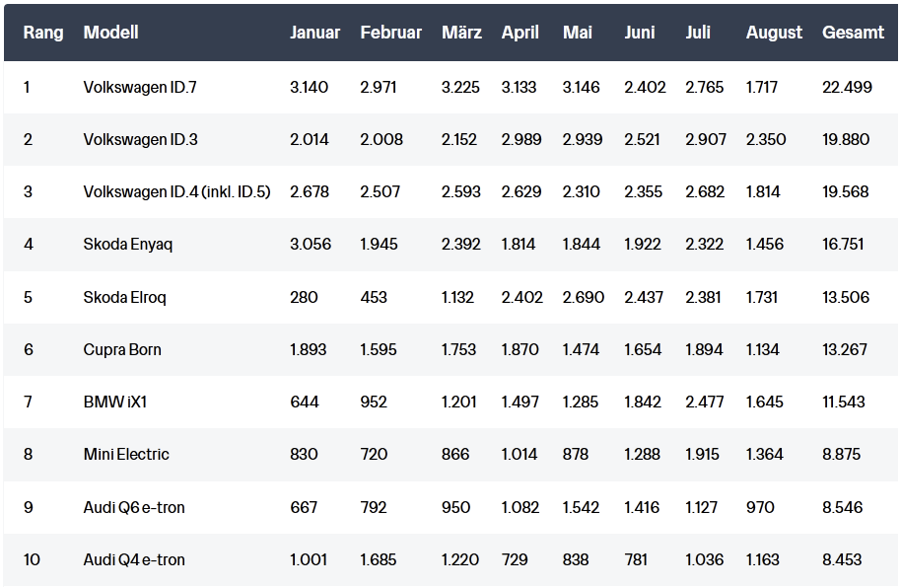Click the Modell column header
Viewport: 901px width, 587px height.
tap(111, 33)
